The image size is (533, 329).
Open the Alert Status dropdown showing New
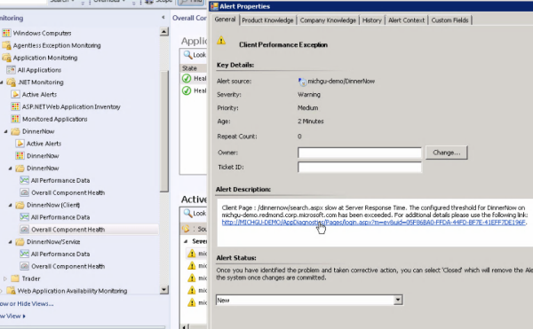coord(398,300)
